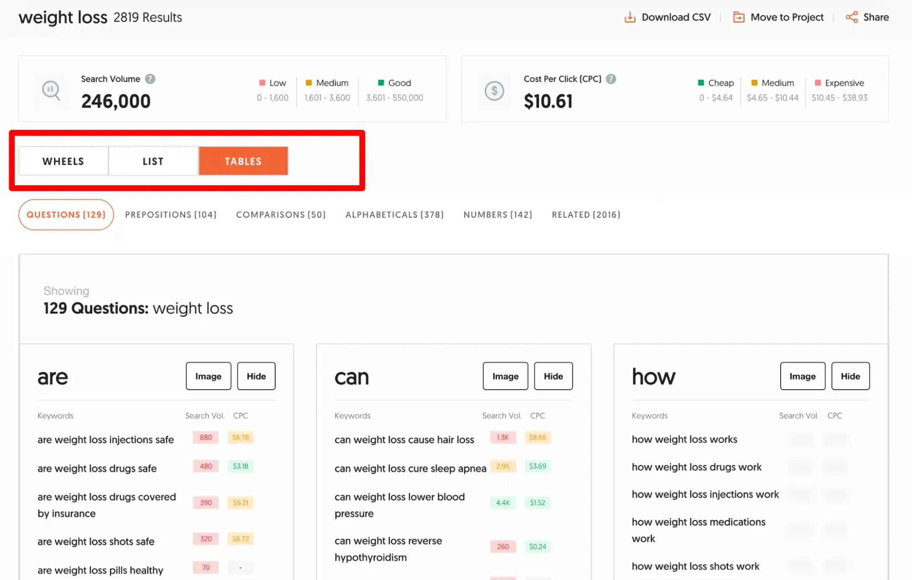Screen dimensions: 912x580
Task: Click the 2.9K search volume badge
Action: pos(503,466)
